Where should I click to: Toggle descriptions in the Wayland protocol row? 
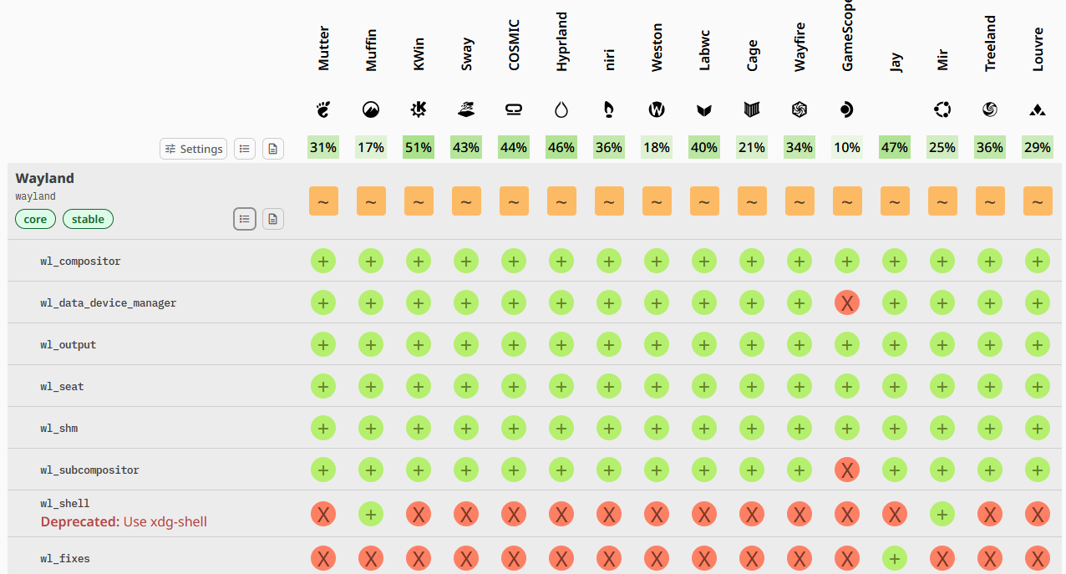click(273, 219)
